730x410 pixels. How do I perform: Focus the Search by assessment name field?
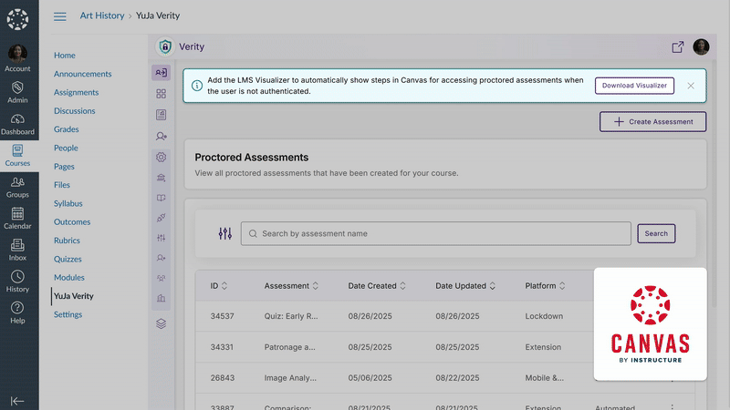tap(436, 234)
